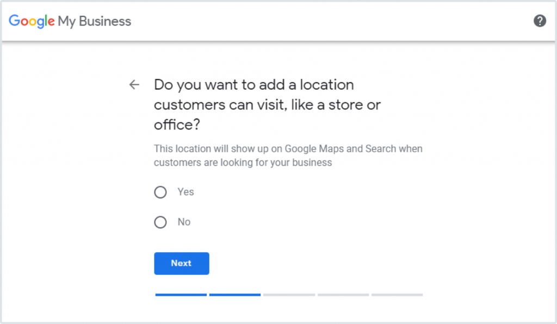The width and height of the screenshot is (557, 324).
Task: Click the "No" option label text
Action: pyautogui.click(x=184, y=222)
